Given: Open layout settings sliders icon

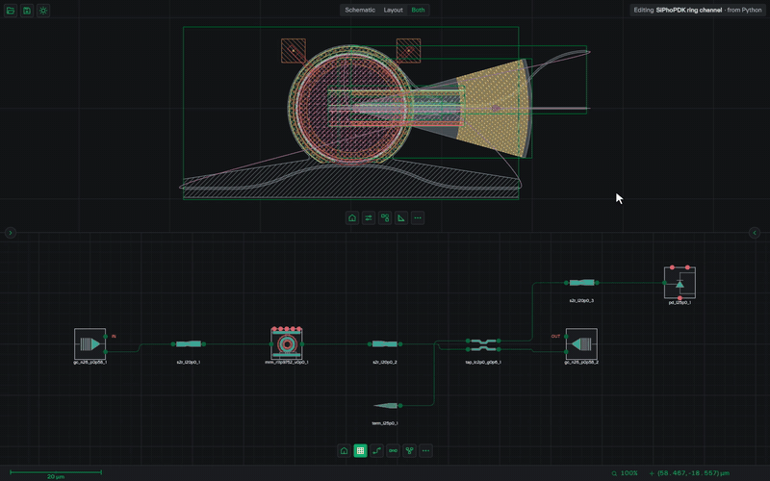Looking at the screenshot, I should pos(369,218).
